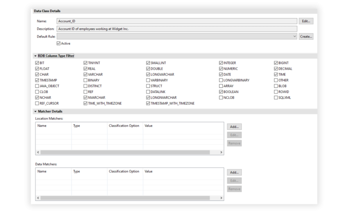Image resolution: width=355 pixels, height=213 pixels.
Task: Open the Default Rule dropdown
Action: 294,36
